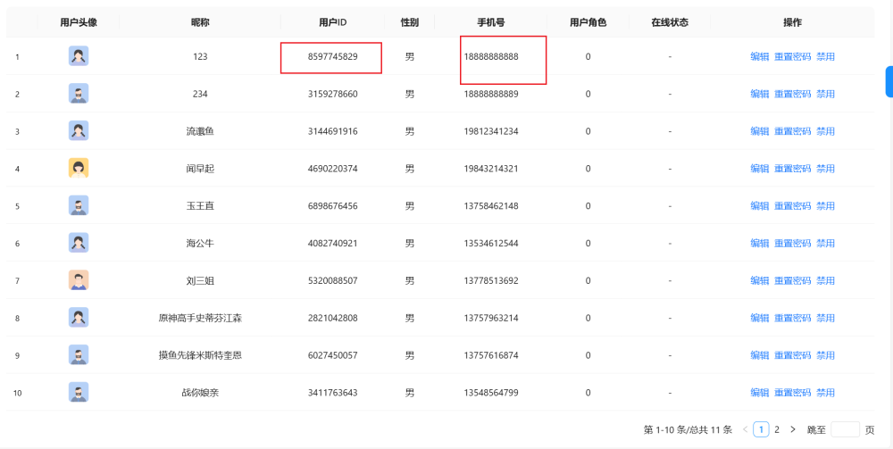Click the avatar of user 闻早起
This screenshot has height=449, width=893.
(79, 168)
